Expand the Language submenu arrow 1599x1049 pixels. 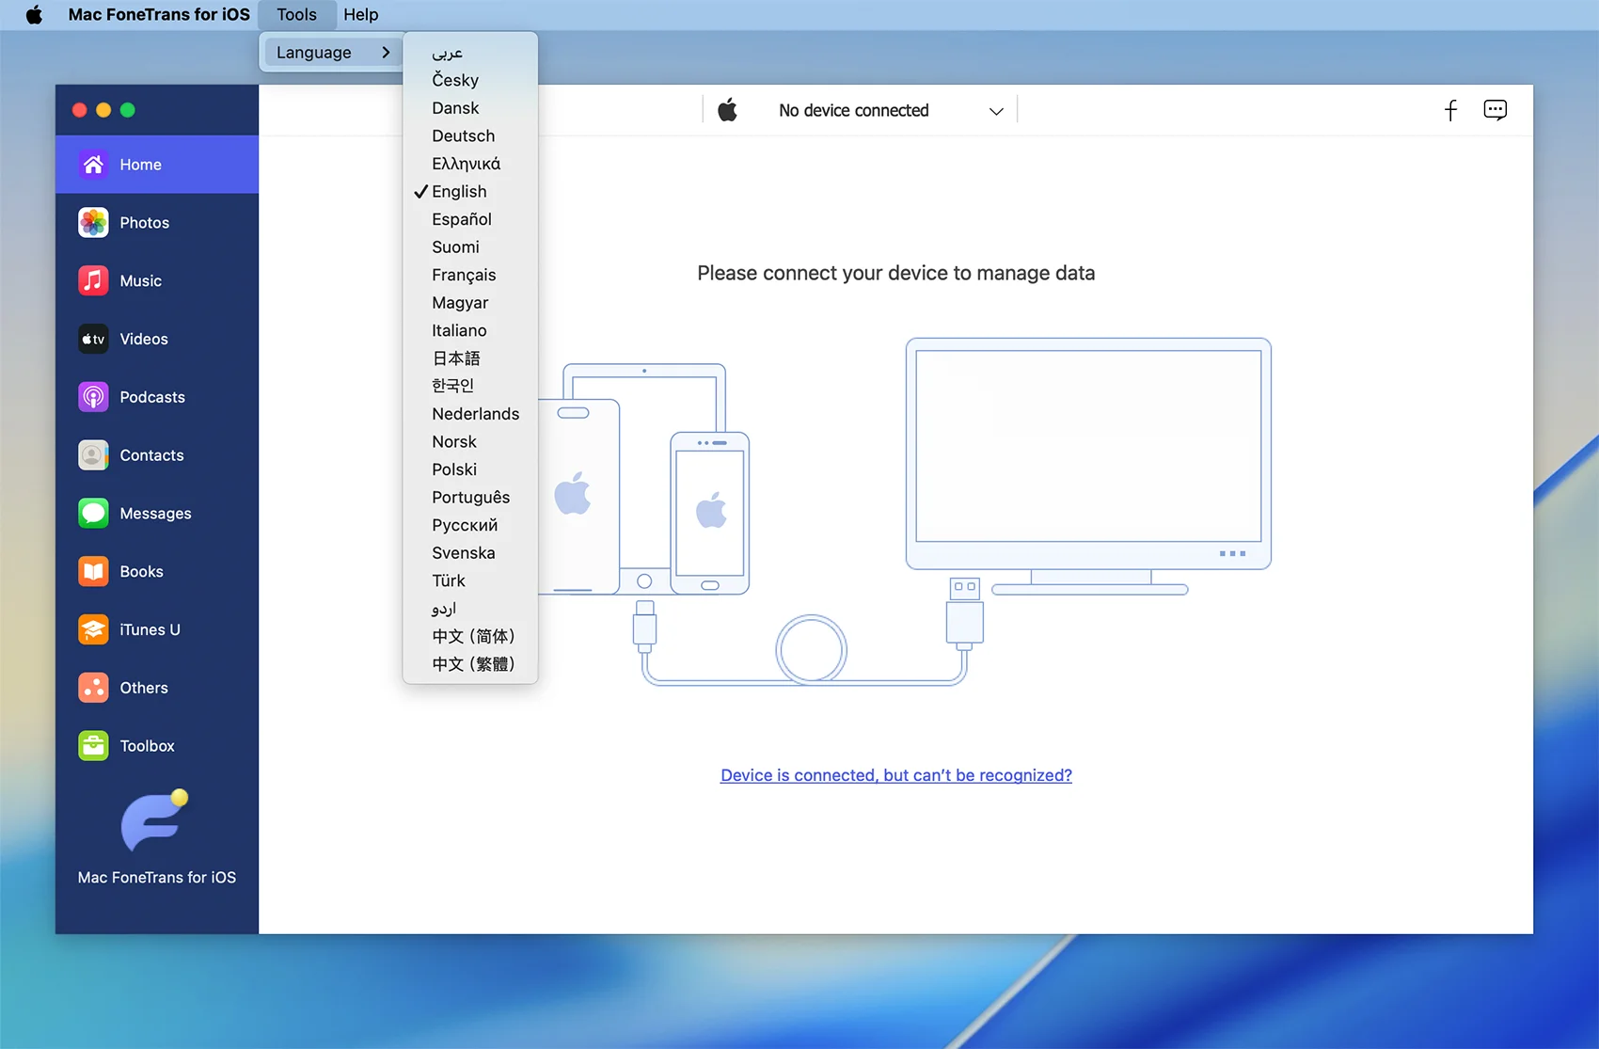tap(386, 53)
